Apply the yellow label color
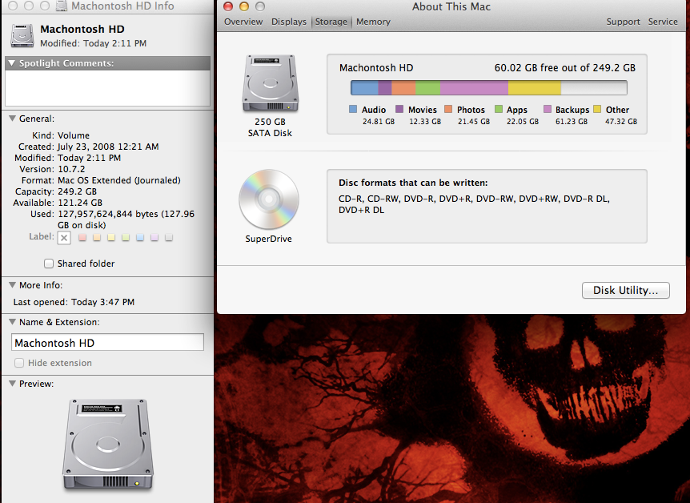690x503 pixels. [111, 238]
